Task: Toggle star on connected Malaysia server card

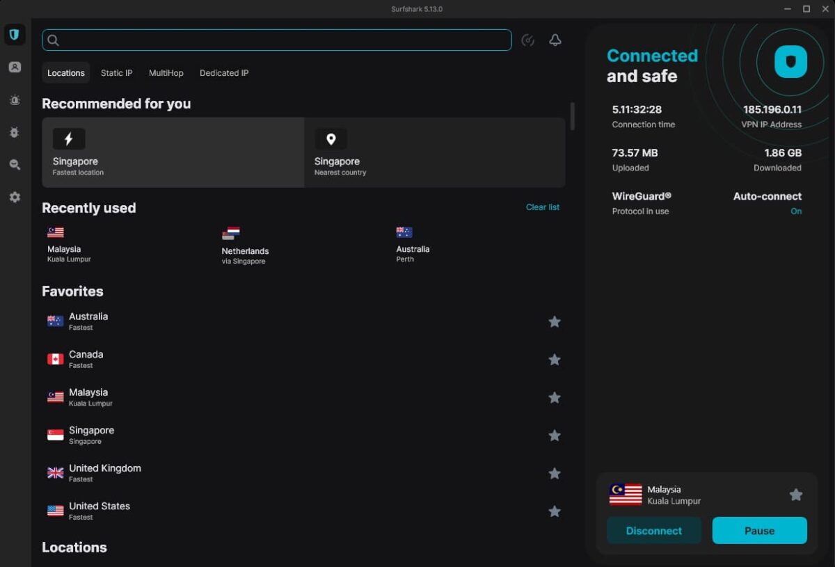Action: coord(796,495)
